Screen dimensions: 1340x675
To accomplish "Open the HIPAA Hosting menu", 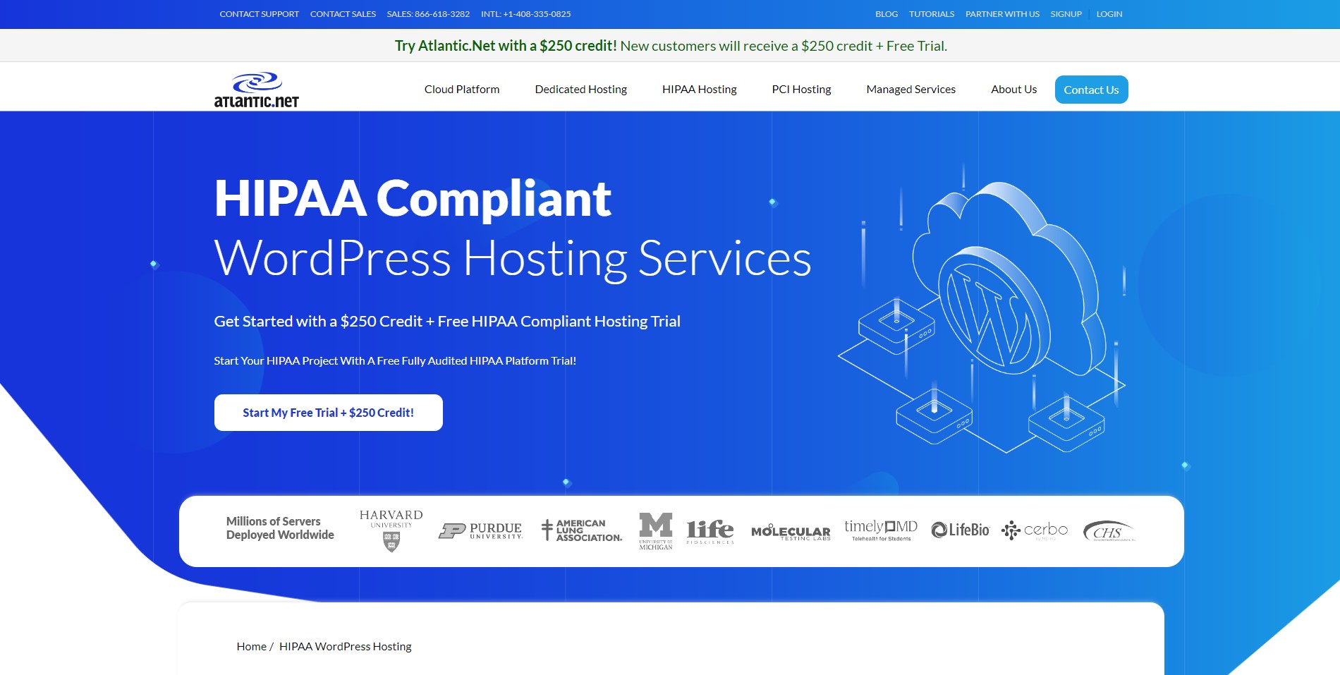I will (x=699, y=89).
